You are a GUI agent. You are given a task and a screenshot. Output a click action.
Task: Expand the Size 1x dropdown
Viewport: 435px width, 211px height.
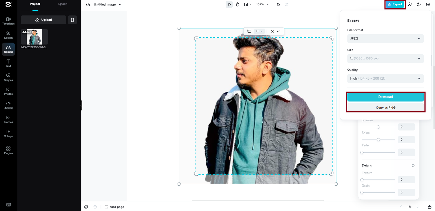[385, 58]
